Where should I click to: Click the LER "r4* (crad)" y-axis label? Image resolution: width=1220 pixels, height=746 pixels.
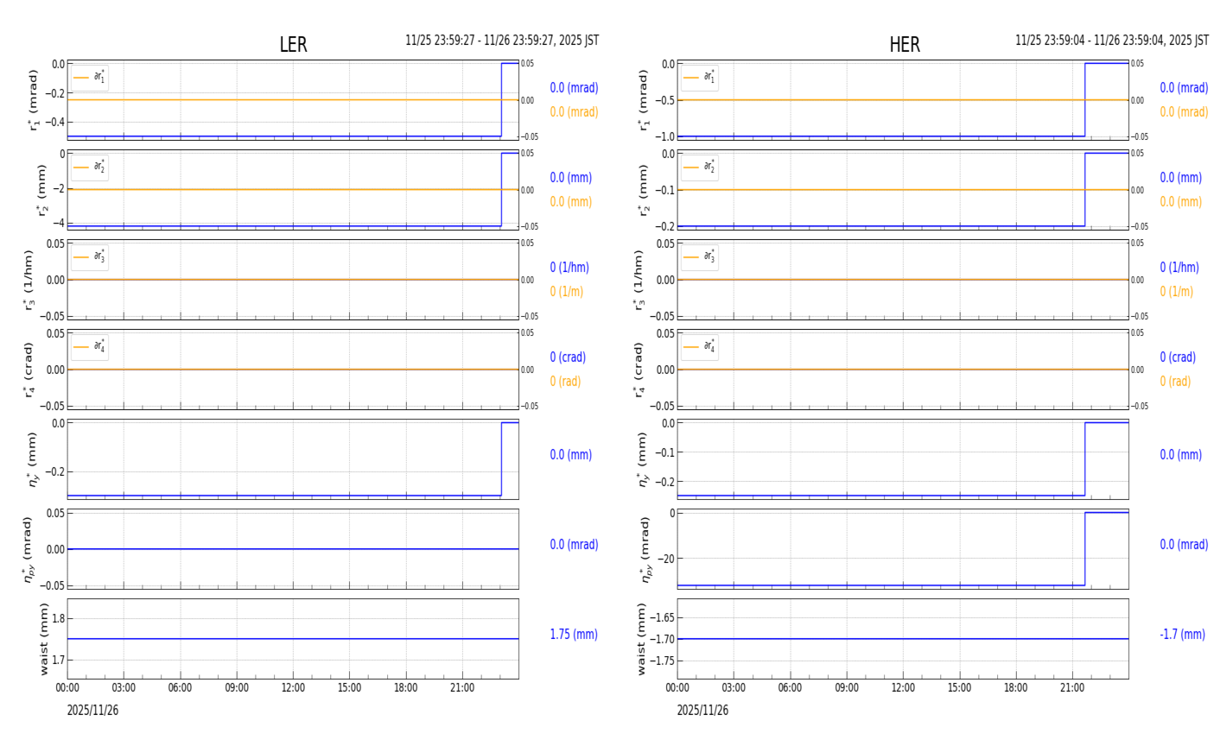point(29,370)
